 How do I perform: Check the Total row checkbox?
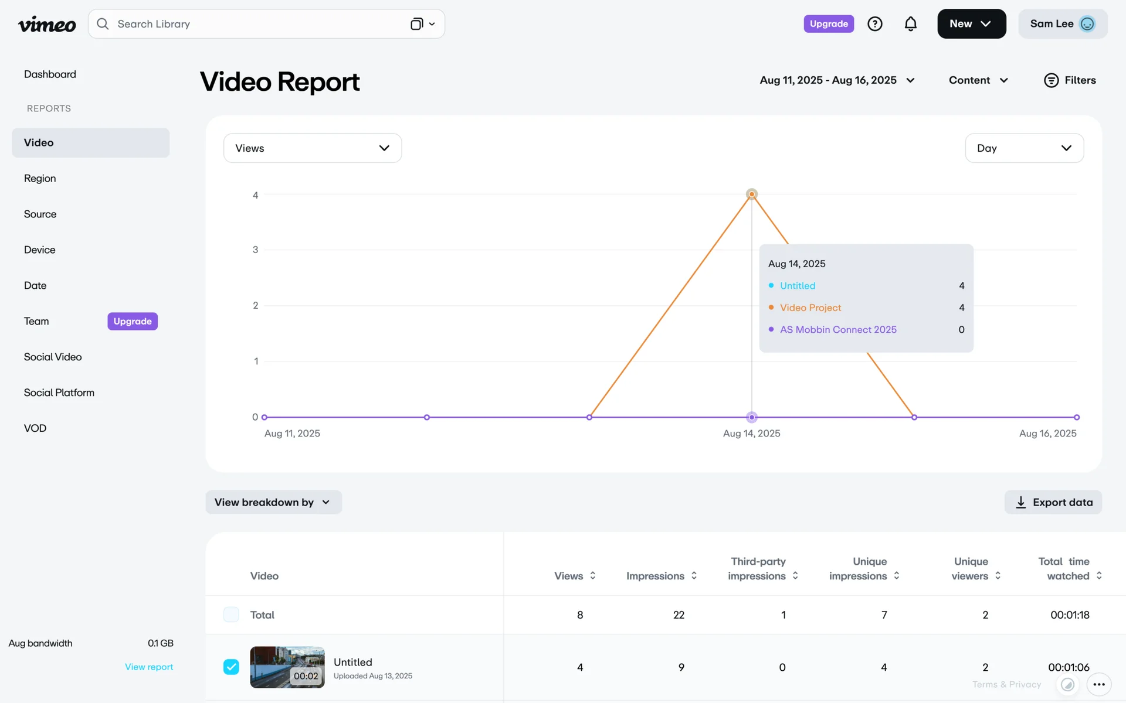pos(231,615)
